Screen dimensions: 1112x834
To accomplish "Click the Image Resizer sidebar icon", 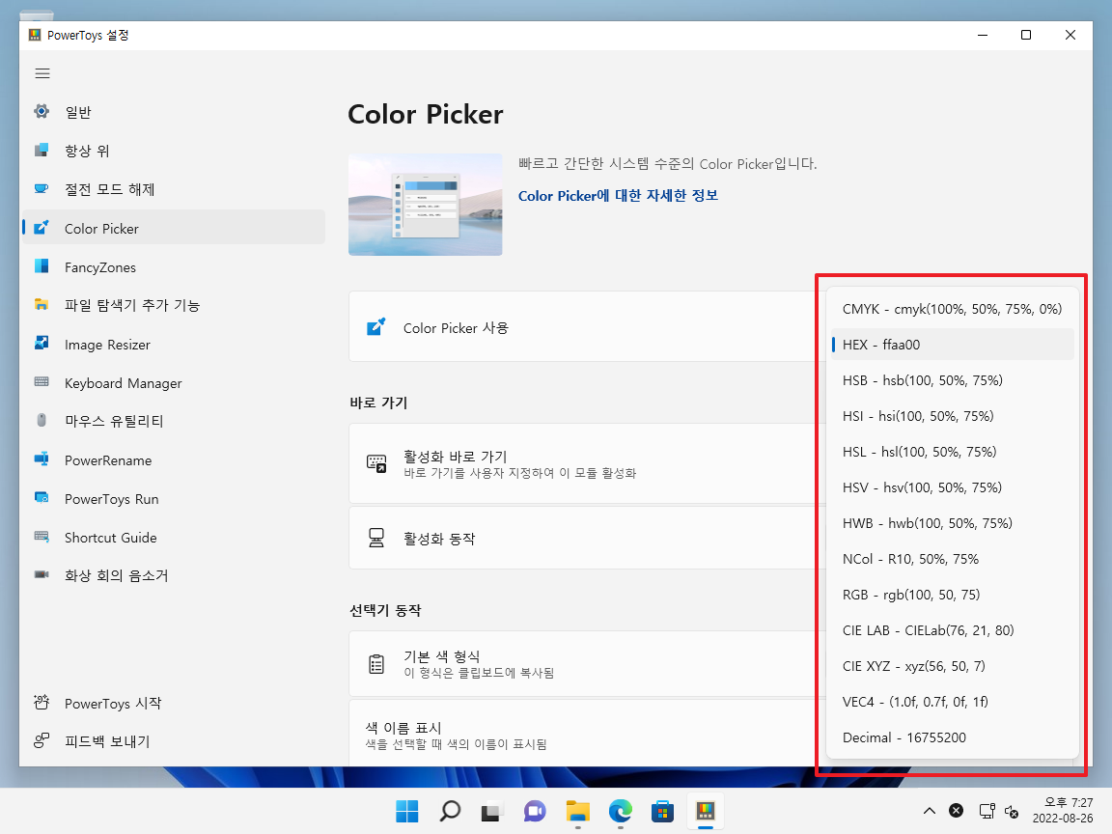I will tap(42, 344).
